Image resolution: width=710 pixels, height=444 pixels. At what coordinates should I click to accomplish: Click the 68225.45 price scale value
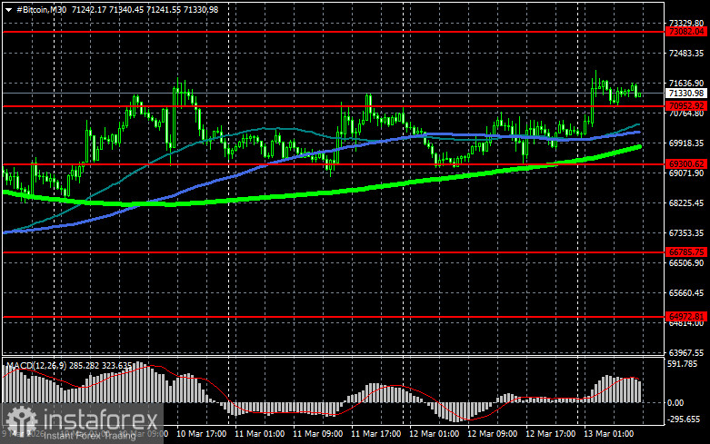click(686, 203)
